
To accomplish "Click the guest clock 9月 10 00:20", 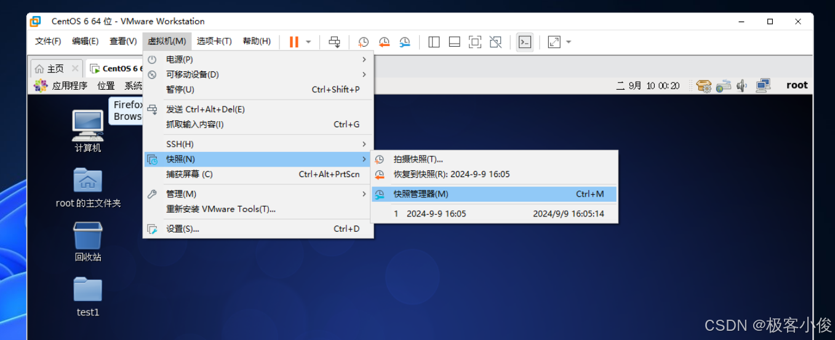I will (x=648, y=85).
